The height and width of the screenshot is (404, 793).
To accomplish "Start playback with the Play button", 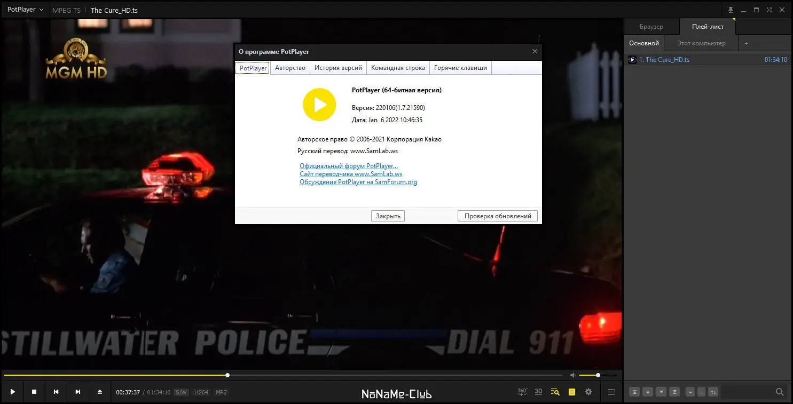I will (x=12, y=392).
